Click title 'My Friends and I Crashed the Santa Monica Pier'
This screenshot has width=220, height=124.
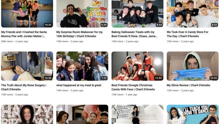(x=24, y=34)
